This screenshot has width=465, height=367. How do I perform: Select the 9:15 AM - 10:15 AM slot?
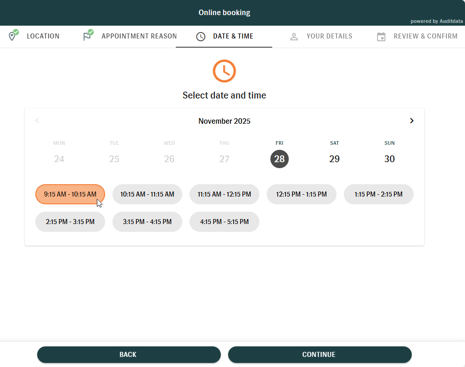pyautogui.click(x=70, y=194)
